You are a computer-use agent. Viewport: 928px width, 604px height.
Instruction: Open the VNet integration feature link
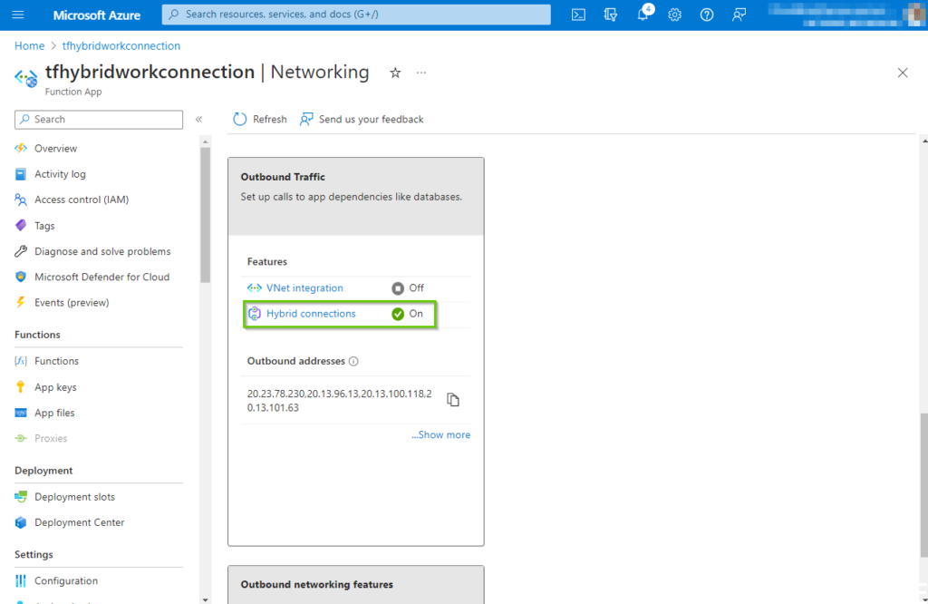point(304,288)
